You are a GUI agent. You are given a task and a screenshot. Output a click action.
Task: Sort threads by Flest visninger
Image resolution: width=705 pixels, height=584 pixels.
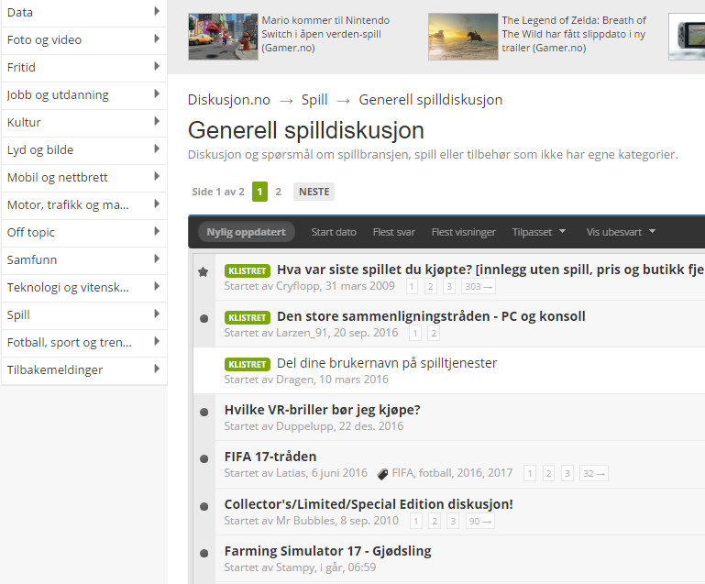click(x=464, y=232)
